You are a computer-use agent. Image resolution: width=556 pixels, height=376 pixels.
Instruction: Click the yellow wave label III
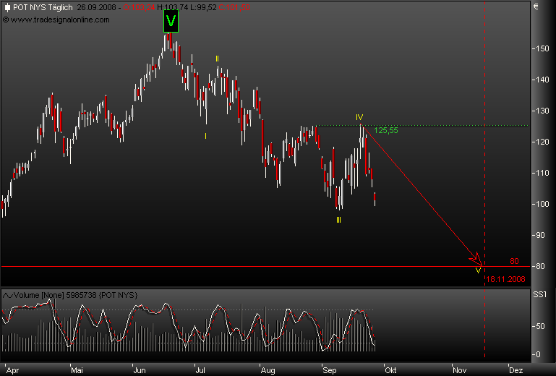click(x=338, y=220)
